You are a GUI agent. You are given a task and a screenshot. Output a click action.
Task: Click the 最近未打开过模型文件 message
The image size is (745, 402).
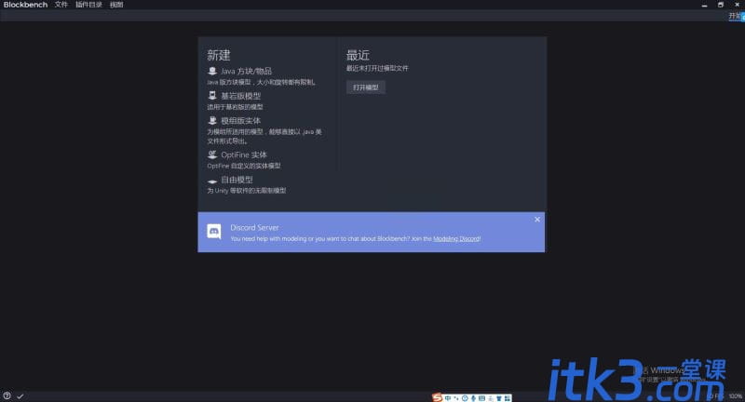click(377, 68)
